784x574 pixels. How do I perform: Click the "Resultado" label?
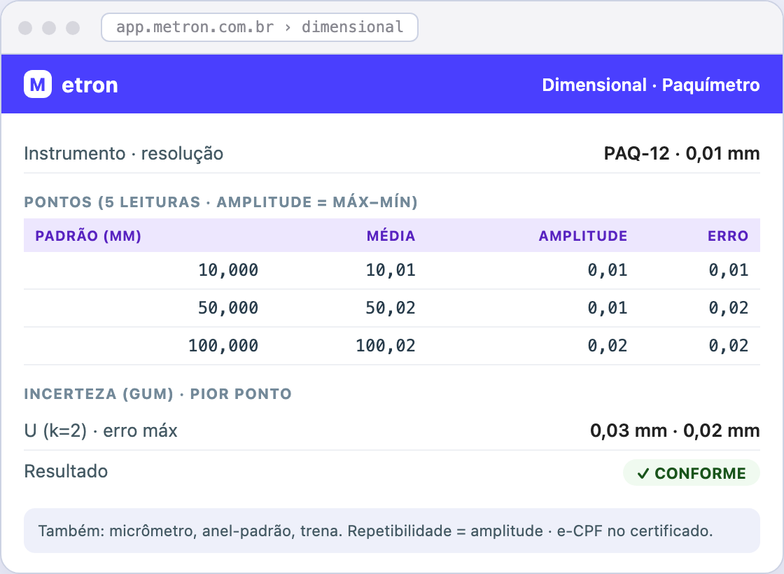(66, 472)
